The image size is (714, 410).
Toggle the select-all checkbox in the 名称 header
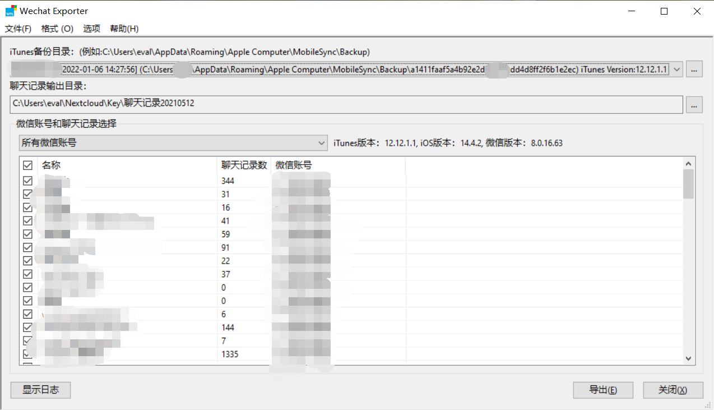(27, 165)
